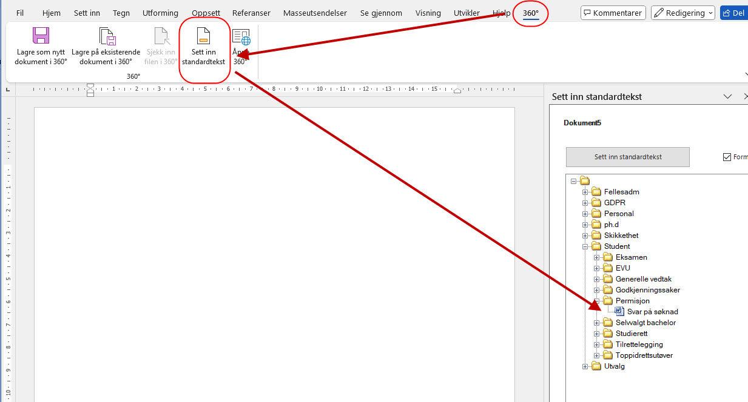Open the Visning tab
The image size is (748, 402).
pos(428,13)
